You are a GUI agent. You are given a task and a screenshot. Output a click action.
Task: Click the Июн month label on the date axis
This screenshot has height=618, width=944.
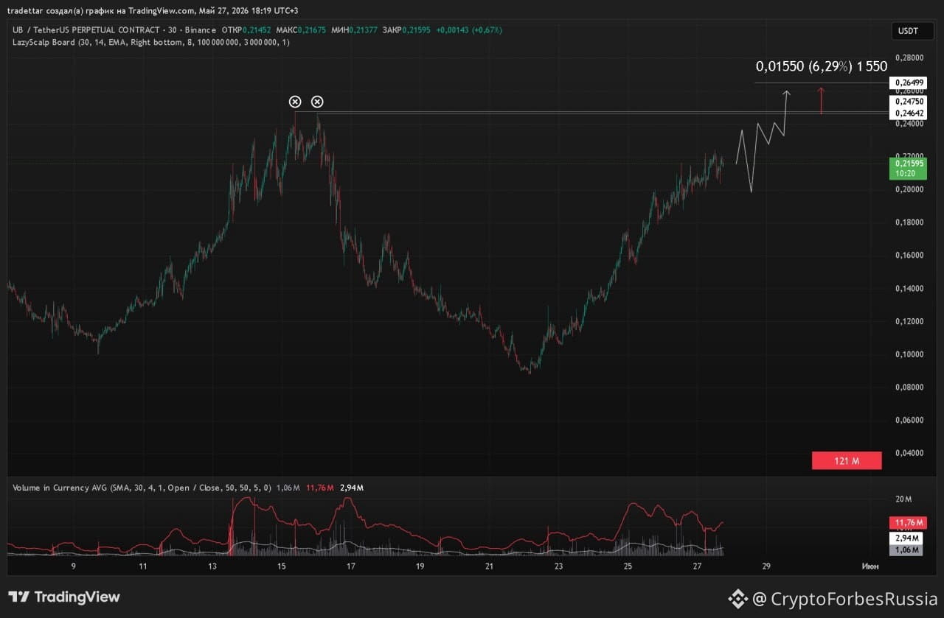coord(869,566)
